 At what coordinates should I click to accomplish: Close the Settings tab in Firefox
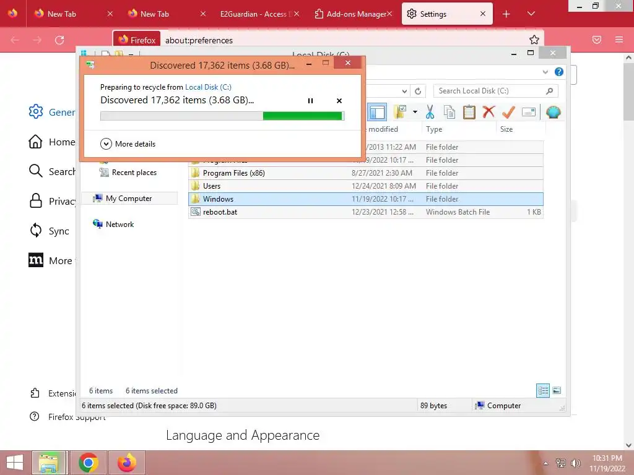coord(483,14)
